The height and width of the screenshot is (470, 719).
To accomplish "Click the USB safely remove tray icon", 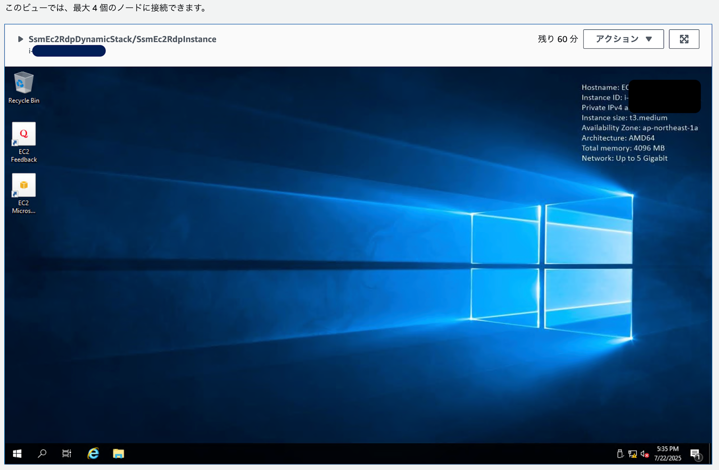I will [620, 454].
